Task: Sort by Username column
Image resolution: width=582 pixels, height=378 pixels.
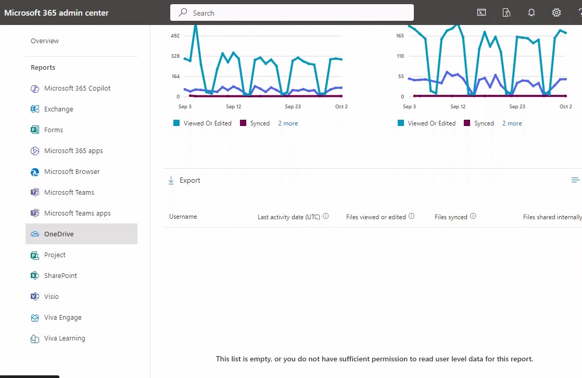Action: tap(183, 217)
